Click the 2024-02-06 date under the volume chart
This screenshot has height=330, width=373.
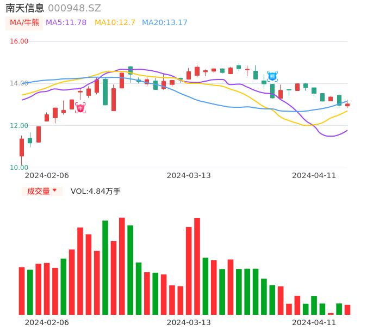tap(47, 323)
